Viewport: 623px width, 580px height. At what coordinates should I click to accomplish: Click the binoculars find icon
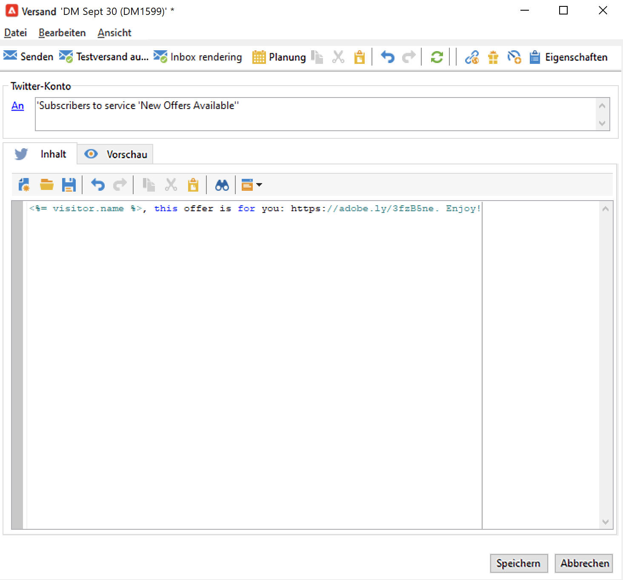pyautogui.click(x=222, y=185)
